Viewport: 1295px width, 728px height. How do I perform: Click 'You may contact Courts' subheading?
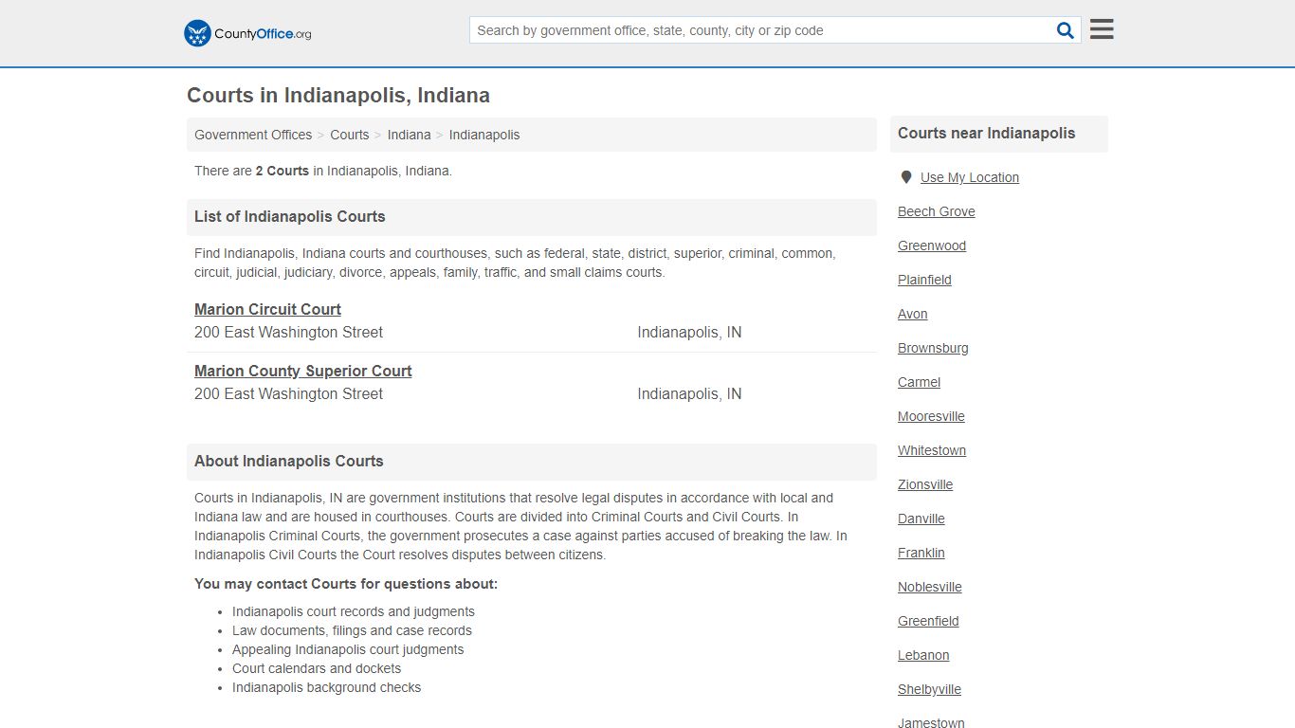pyautogui.click(x=346, y=584)
